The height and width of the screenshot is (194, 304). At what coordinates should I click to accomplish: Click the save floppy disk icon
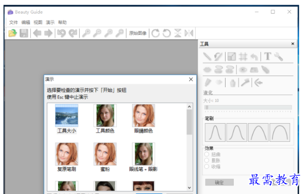[24, 33]
